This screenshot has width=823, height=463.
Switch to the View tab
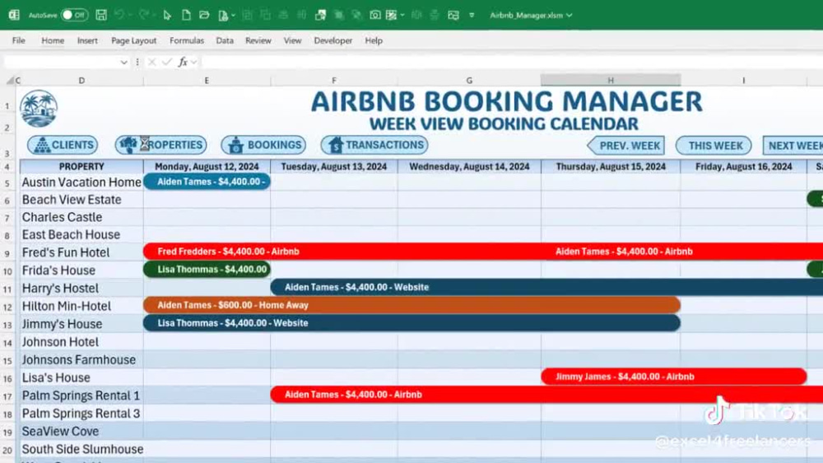tap(292, 40)
